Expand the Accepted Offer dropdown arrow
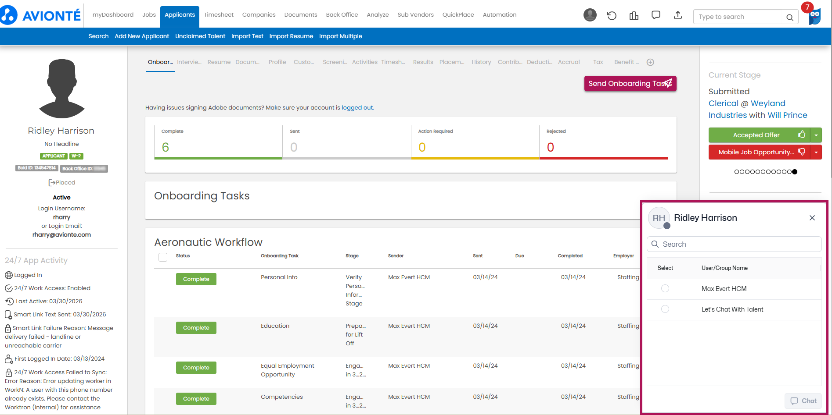The height and width of the screenshot is (415, 832). coord(816,135)
